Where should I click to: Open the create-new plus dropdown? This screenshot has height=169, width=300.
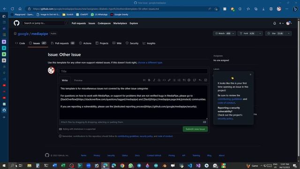[281, 23]
